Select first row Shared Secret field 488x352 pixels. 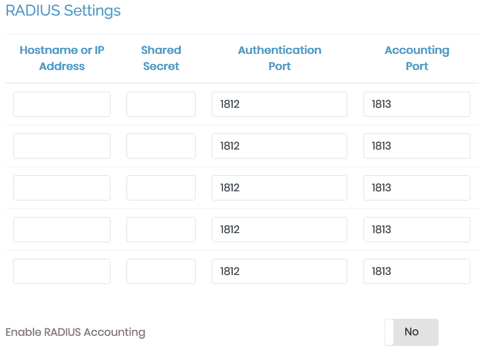[x=161, y=104]
